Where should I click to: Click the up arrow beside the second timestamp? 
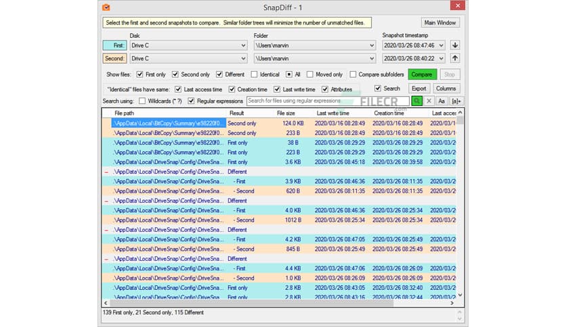pos(455,58)
